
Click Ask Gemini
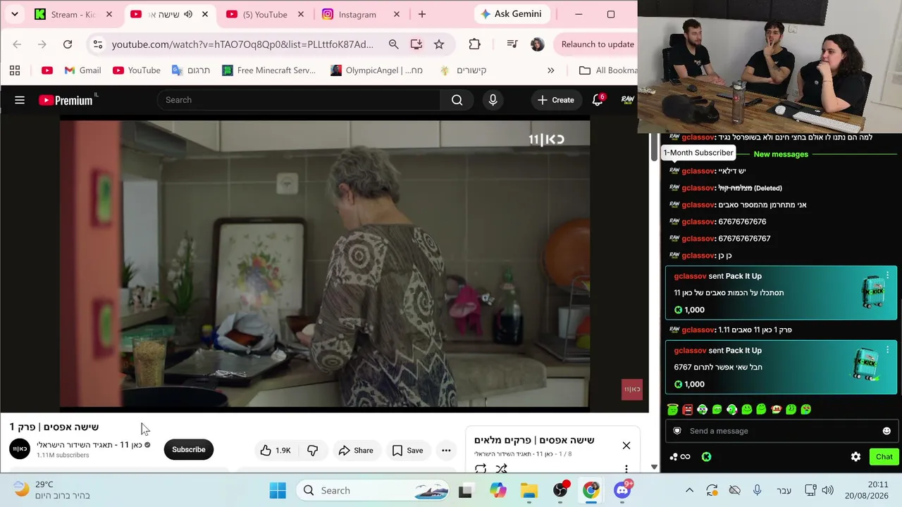click(x=511, y=14)
